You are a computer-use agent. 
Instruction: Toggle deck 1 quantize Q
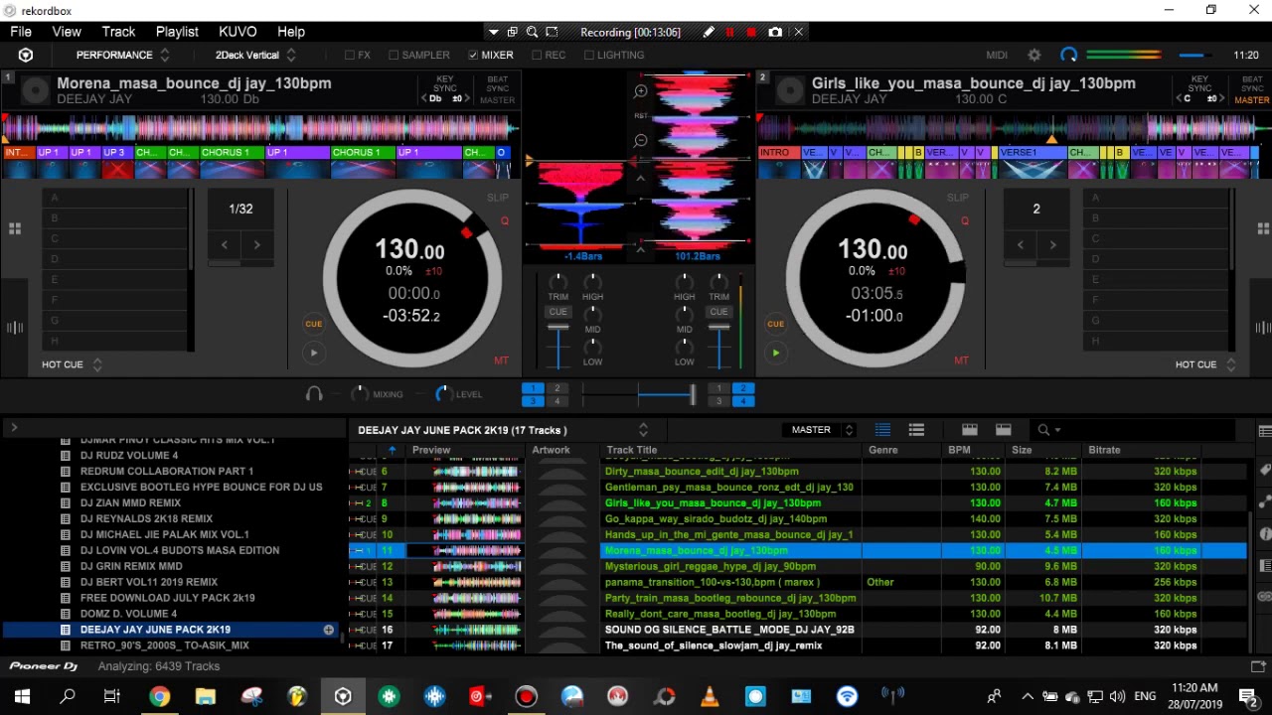click(505, 220)
